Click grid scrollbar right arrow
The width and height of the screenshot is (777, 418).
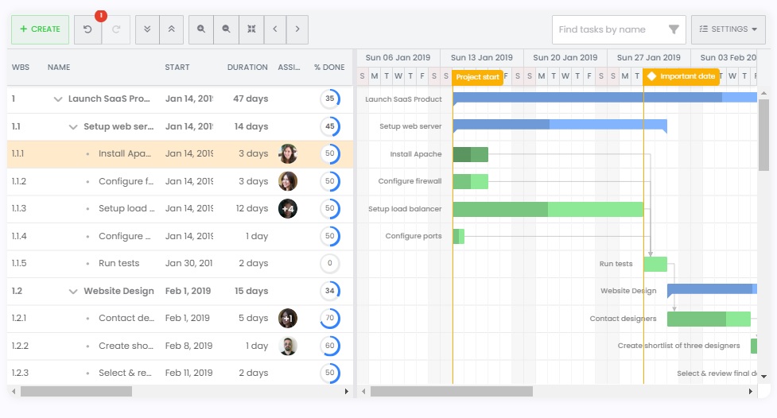[x=347, y=391]
